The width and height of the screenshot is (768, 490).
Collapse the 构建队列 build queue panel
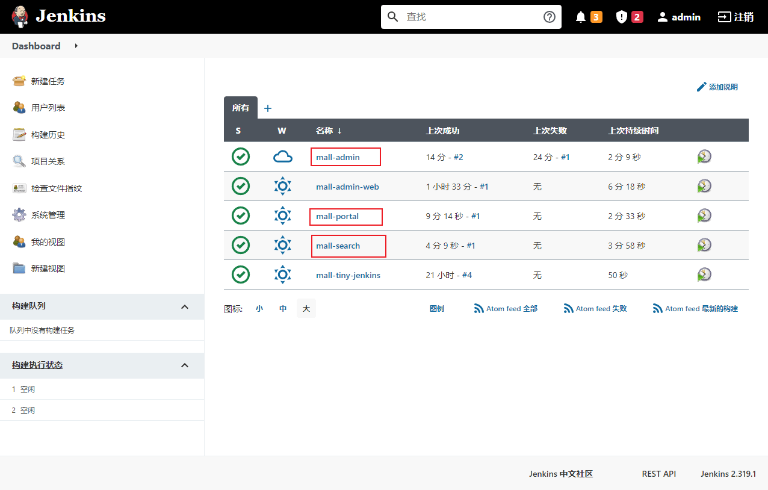coord(185,306)
